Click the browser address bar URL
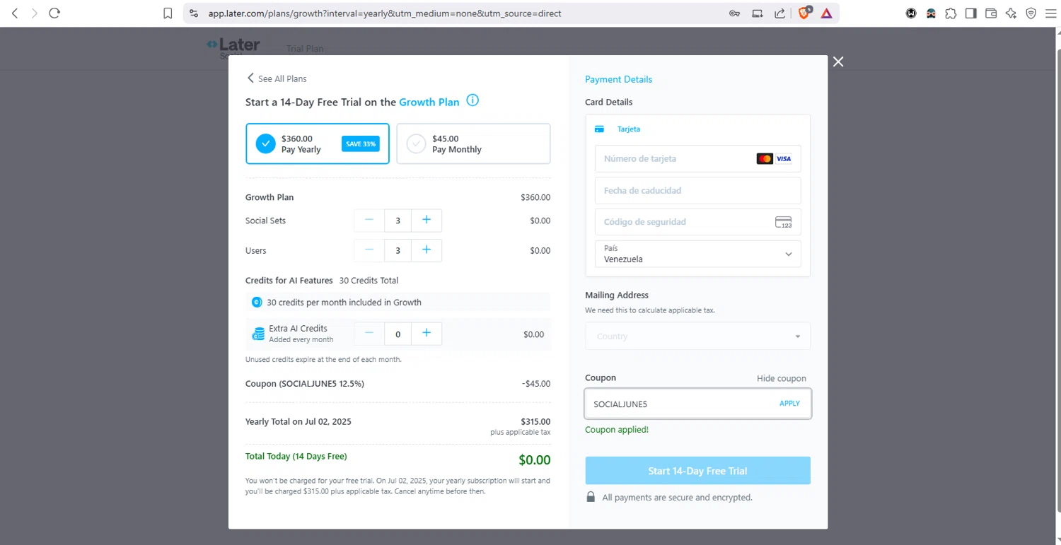Viewport: 1061px width, 545px height. pos(385,13)
